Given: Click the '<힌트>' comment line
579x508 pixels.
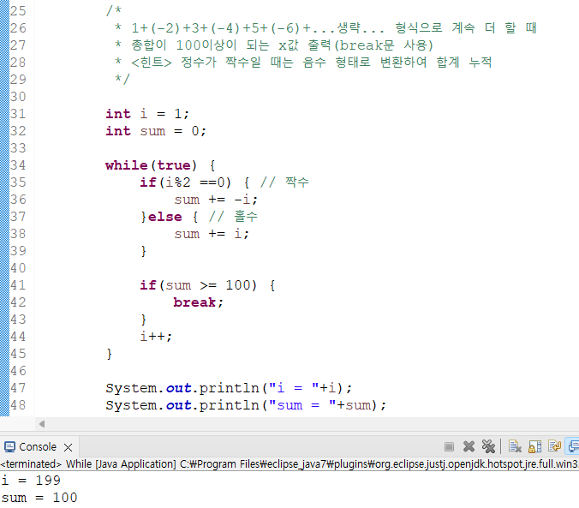Looking at the screenshot, I should point(303,62).
